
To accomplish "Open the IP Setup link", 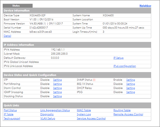I will (118, 58).
